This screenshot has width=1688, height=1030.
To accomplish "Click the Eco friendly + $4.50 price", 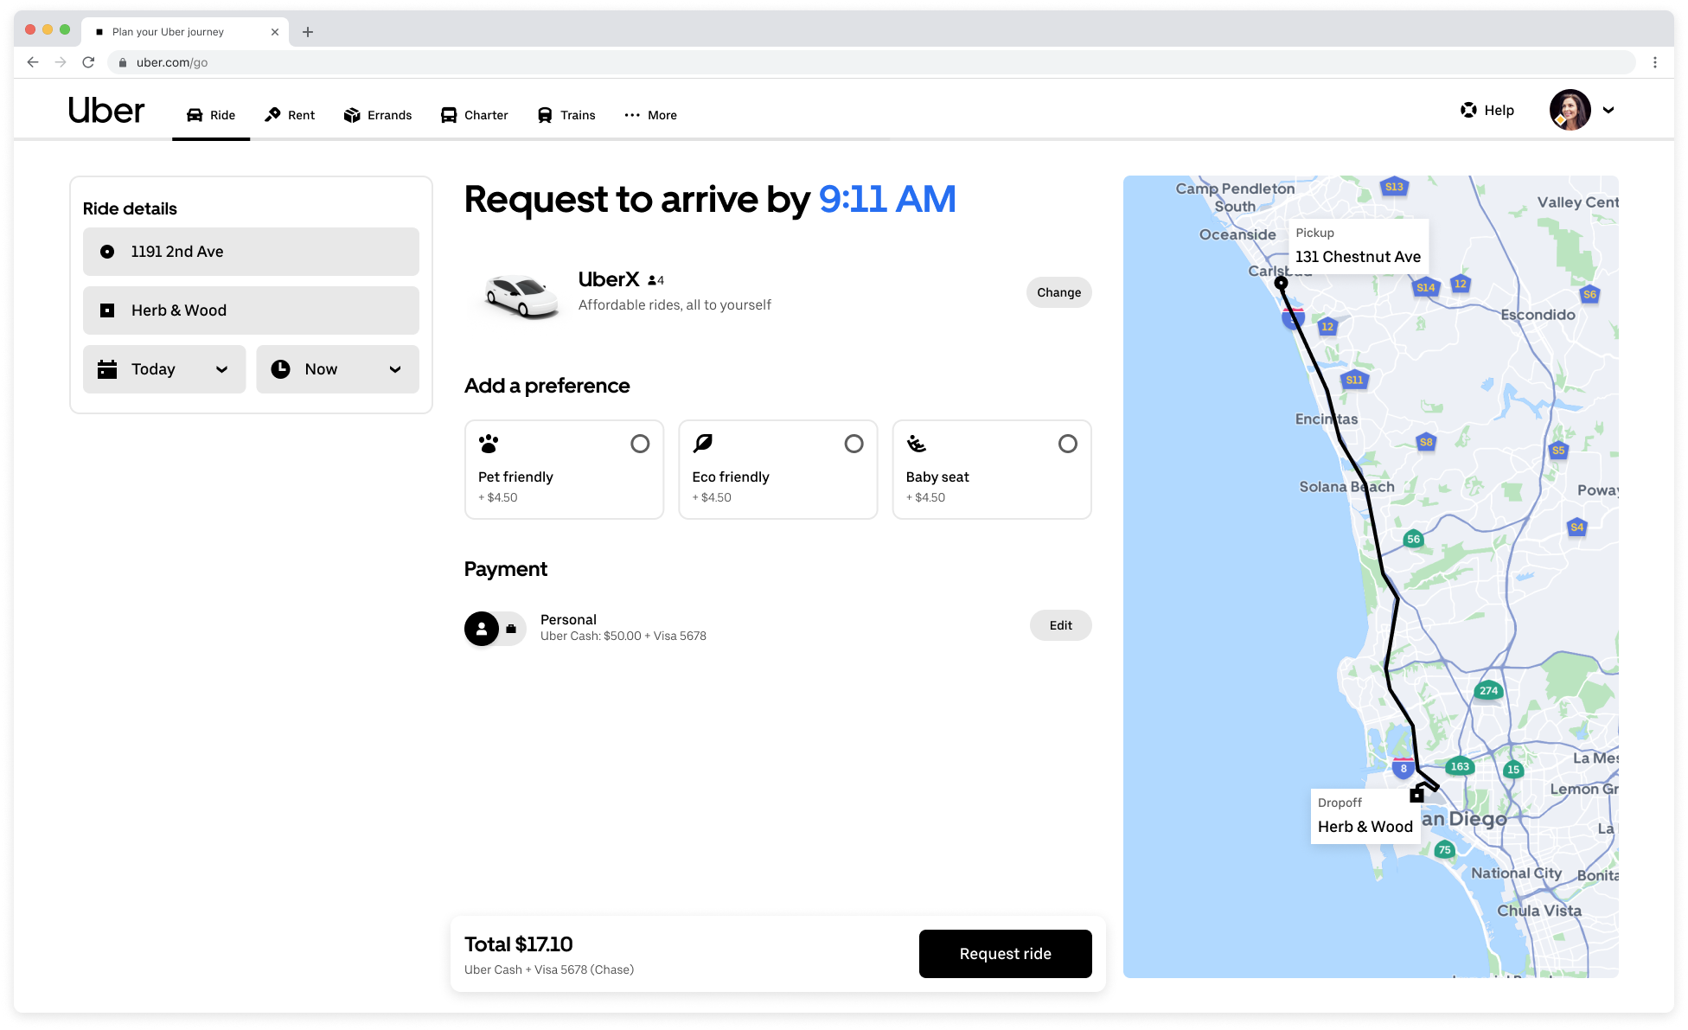I will point(712,497).
